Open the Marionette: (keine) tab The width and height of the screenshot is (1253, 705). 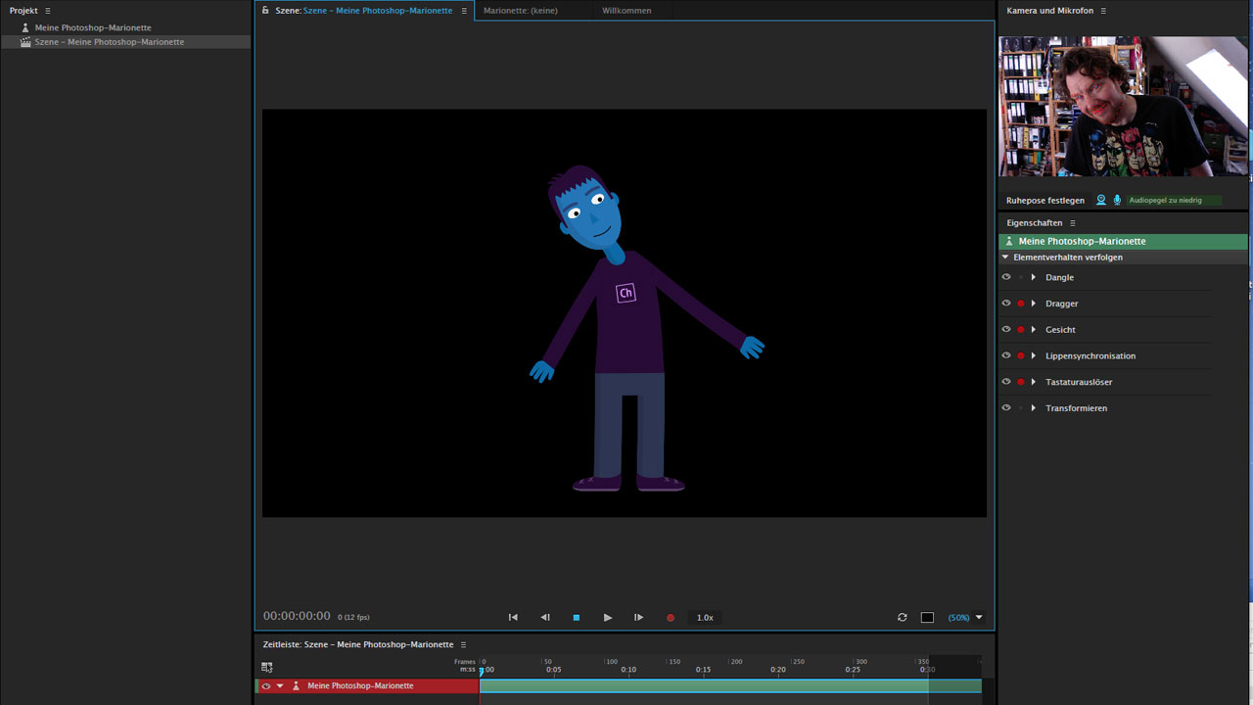tap(521, 11)
